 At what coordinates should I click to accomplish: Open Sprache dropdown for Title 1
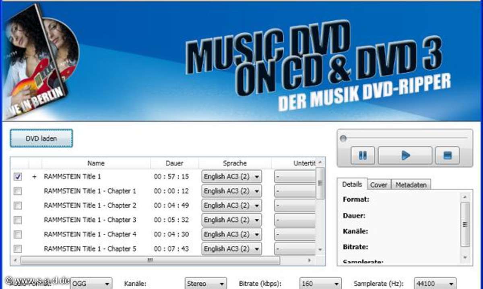(x=231, y=177)
